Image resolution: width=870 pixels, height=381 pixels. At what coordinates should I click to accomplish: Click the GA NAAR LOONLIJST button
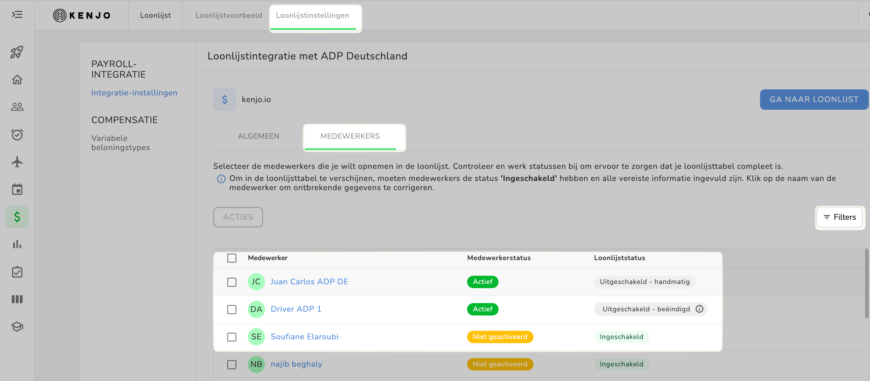point(813,100)
